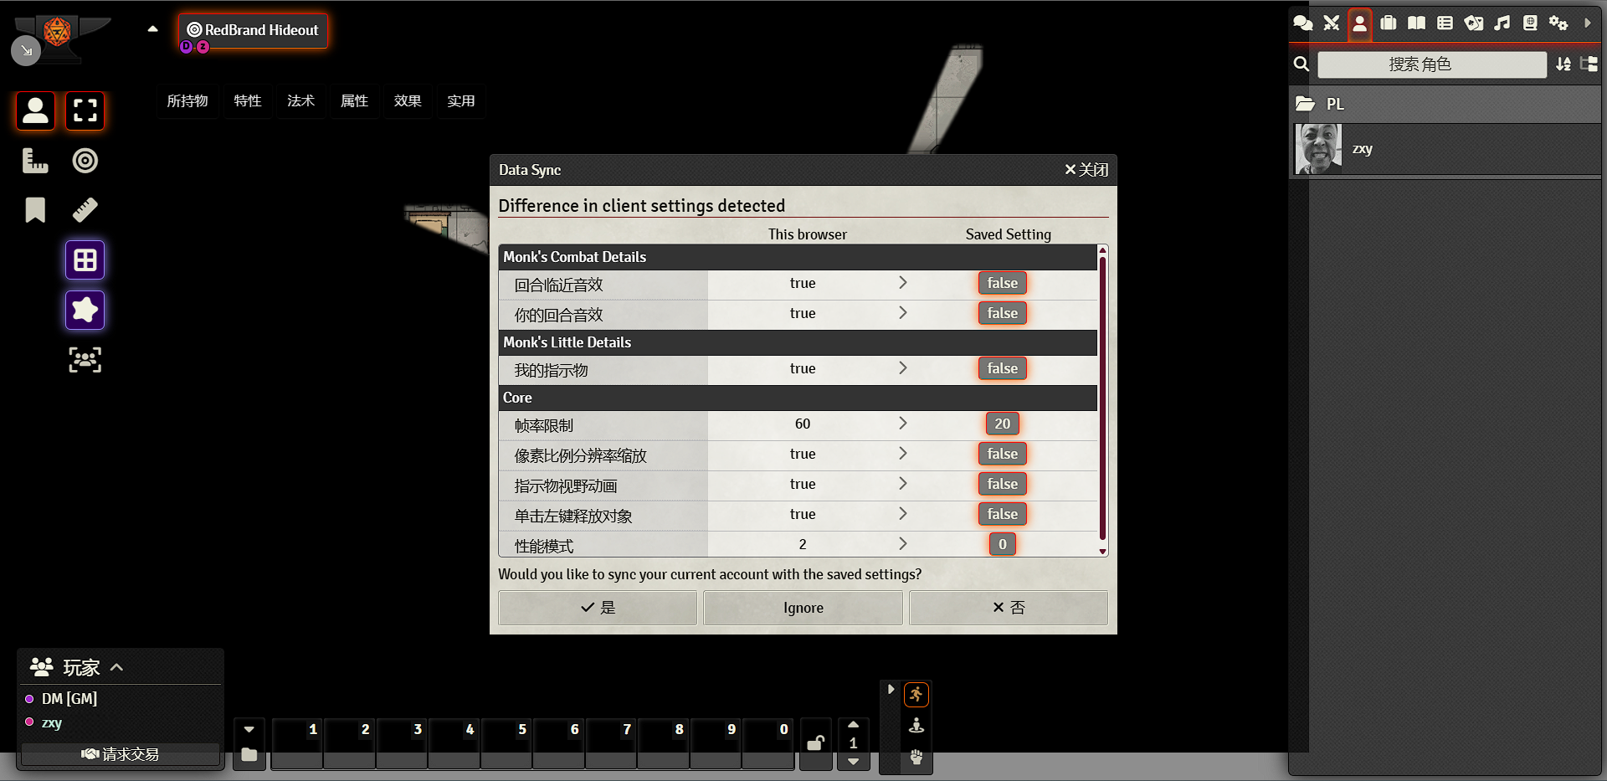Open the playlists sidebar with the music note icon
Viewport: 1607px width, 781px height.
1502,23
